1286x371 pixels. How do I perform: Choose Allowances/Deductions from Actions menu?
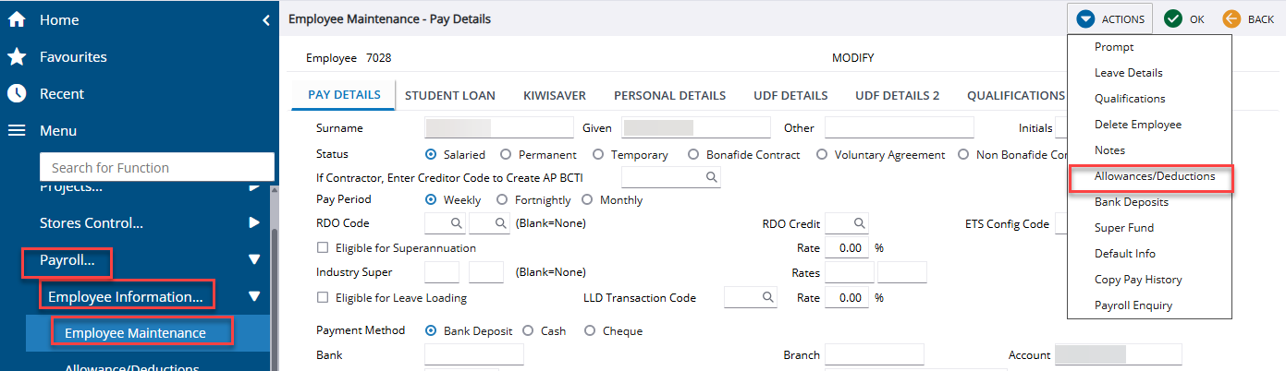pyautogui.click(x=1154, y=175)
